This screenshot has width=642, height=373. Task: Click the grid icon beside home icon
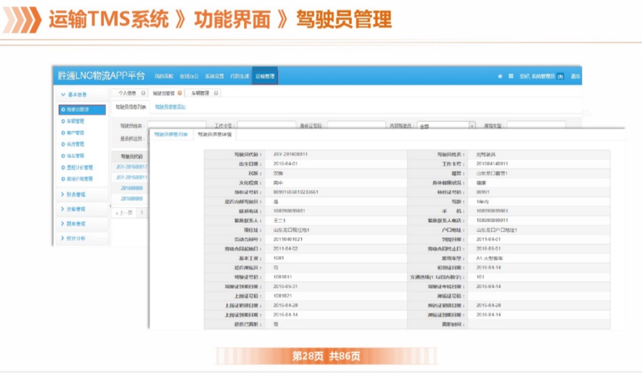click(511, 76)
